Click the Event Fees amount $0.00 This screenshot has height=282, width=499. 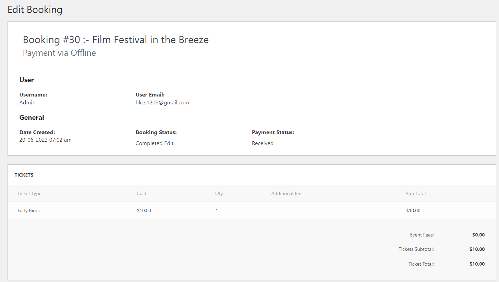point(478,235)
